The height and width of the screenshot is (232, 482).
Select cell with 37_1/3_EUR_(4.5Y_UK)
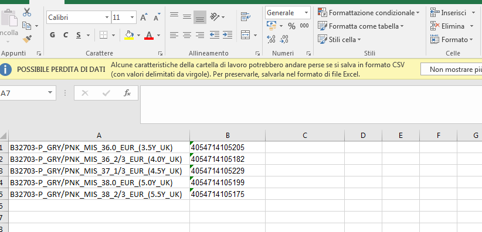[x=99, y=171]
